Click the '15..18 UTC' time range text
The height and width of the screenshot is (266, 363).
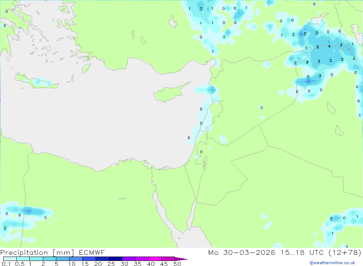pos(302,252)
